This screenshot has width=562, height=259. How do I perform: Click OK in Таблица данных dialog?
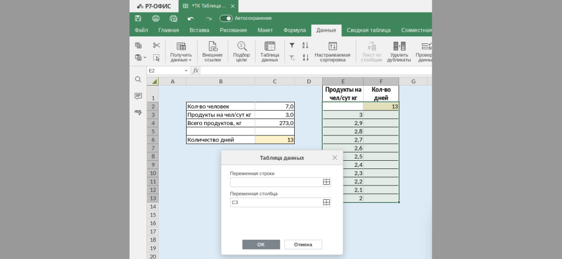click(x=261, y=244)
